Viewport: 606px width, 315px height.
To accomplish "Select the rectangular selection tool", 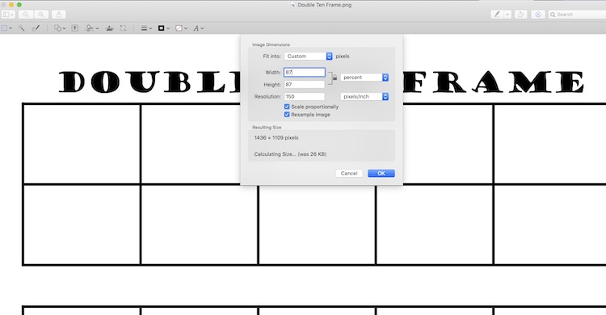I will pyautogui.click(x=6, y=28).
